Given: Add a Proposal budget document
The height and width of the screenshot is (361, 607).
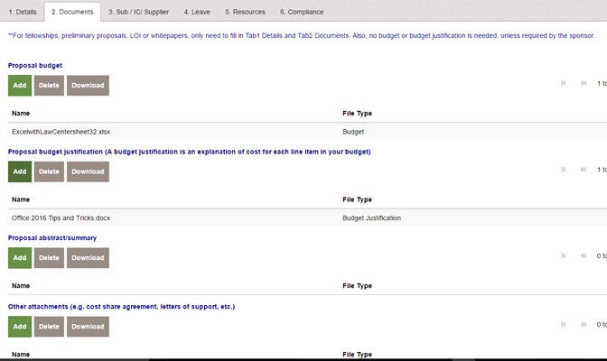Looking at the screenshot, I should [x=20, y=86].
